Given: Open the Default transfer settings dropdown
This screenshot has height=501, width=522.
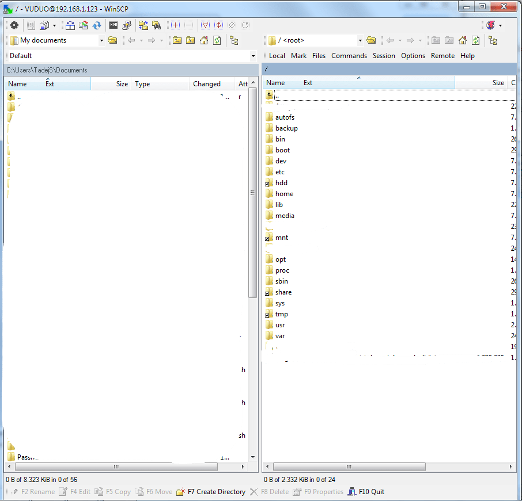Looking at the screenshot, I should pos(253,56).
